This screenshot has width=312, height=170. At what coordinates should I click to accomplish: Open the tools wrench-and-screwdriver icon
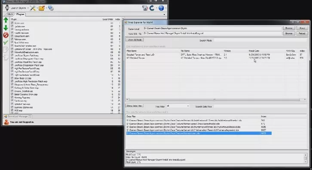click(33, 8)
